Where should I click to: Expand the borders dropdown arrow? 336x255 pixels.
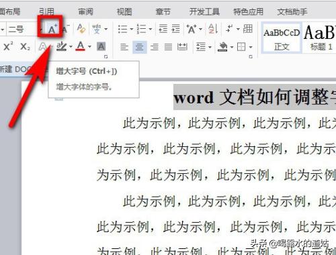(251, 47)
